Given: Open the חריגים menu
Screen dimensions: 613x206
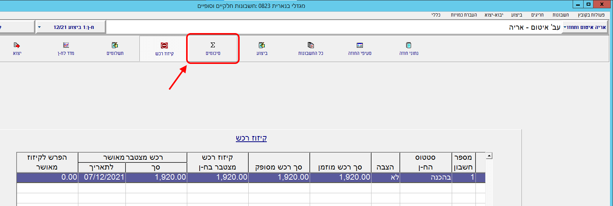Looking at the screenshot, I should (537, 15).
